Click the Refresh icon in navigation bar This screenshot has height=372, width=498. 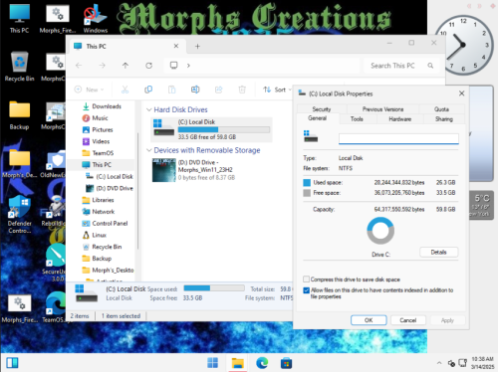point(148,66)
